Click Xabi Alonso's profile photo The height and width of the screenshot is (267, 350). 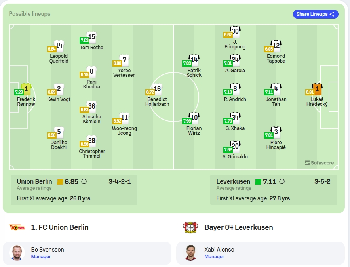190,253
